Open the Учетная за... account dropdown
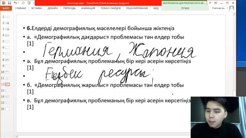 tap(220, 8)
